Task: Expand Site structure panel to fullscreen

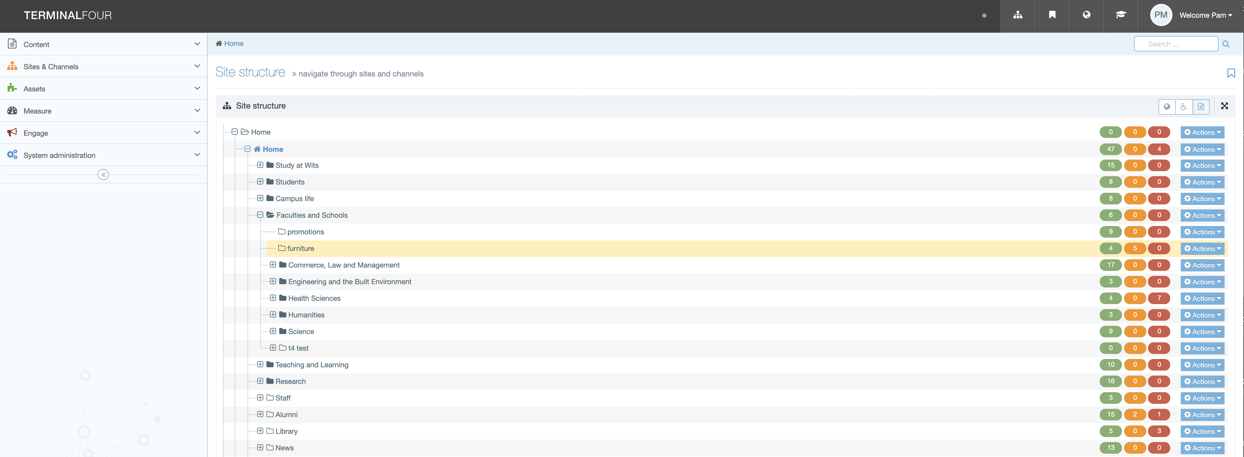Action: [1224, 106]
